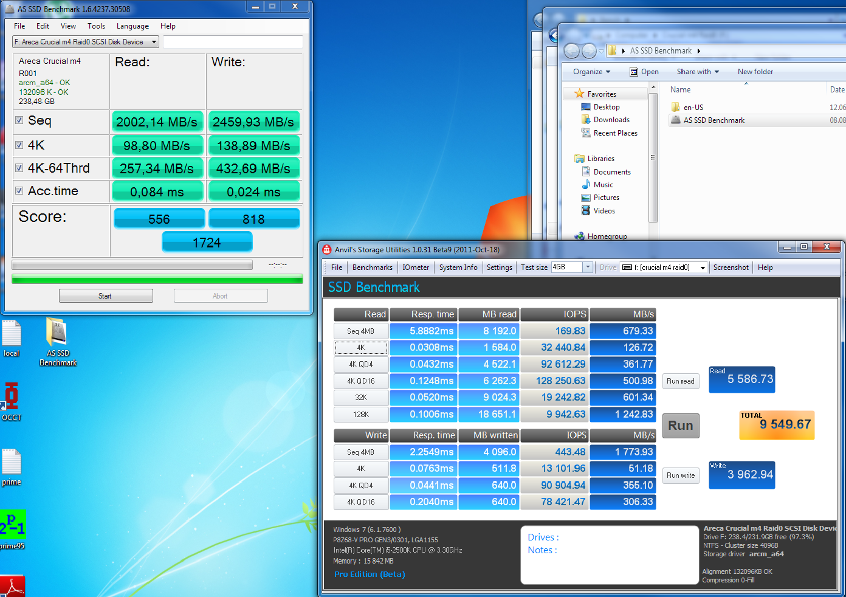
Task: Open AS SSD File menu
Action: [x=19, y=26]
